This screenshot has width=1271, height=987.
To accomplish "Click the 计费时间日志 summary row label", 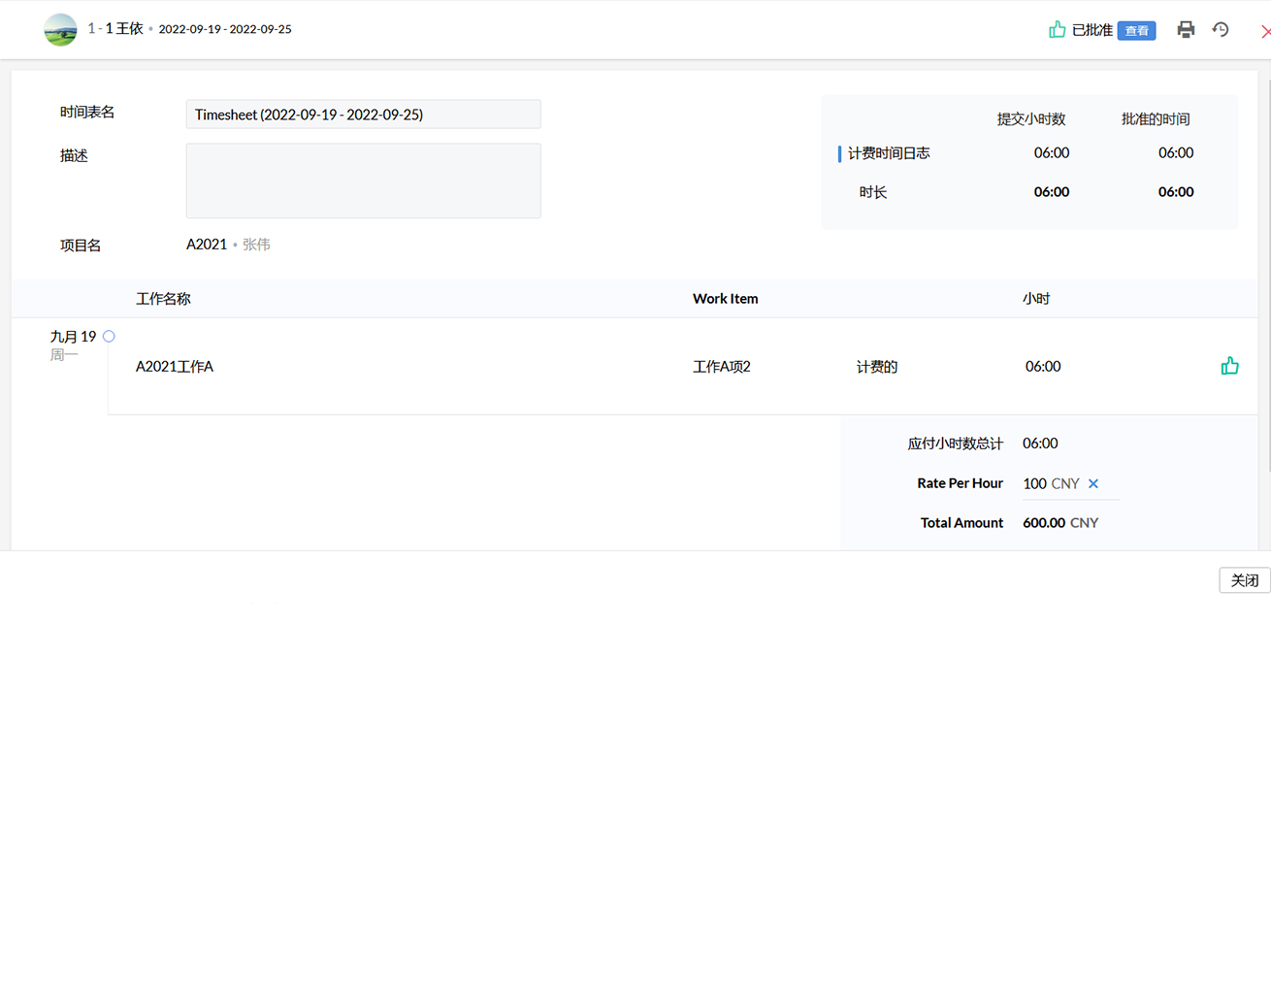I will coord(888,153).
